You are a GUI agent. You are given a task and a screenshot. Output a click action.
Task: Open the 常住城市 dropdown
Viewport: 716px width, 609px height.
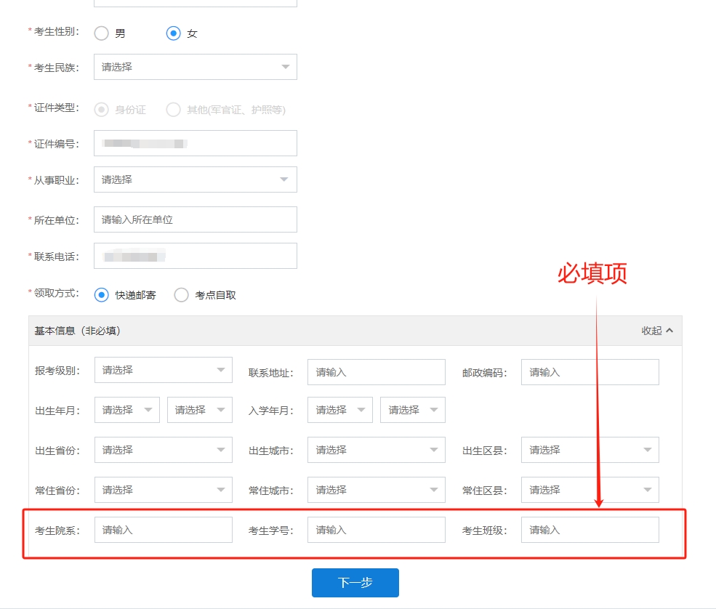pyautogui.click(x=376, y=490)
